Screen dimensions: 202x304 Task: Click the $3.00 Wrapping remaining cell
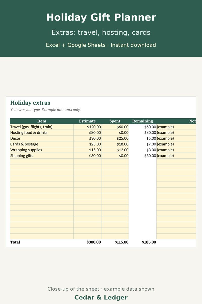point(143,150)
